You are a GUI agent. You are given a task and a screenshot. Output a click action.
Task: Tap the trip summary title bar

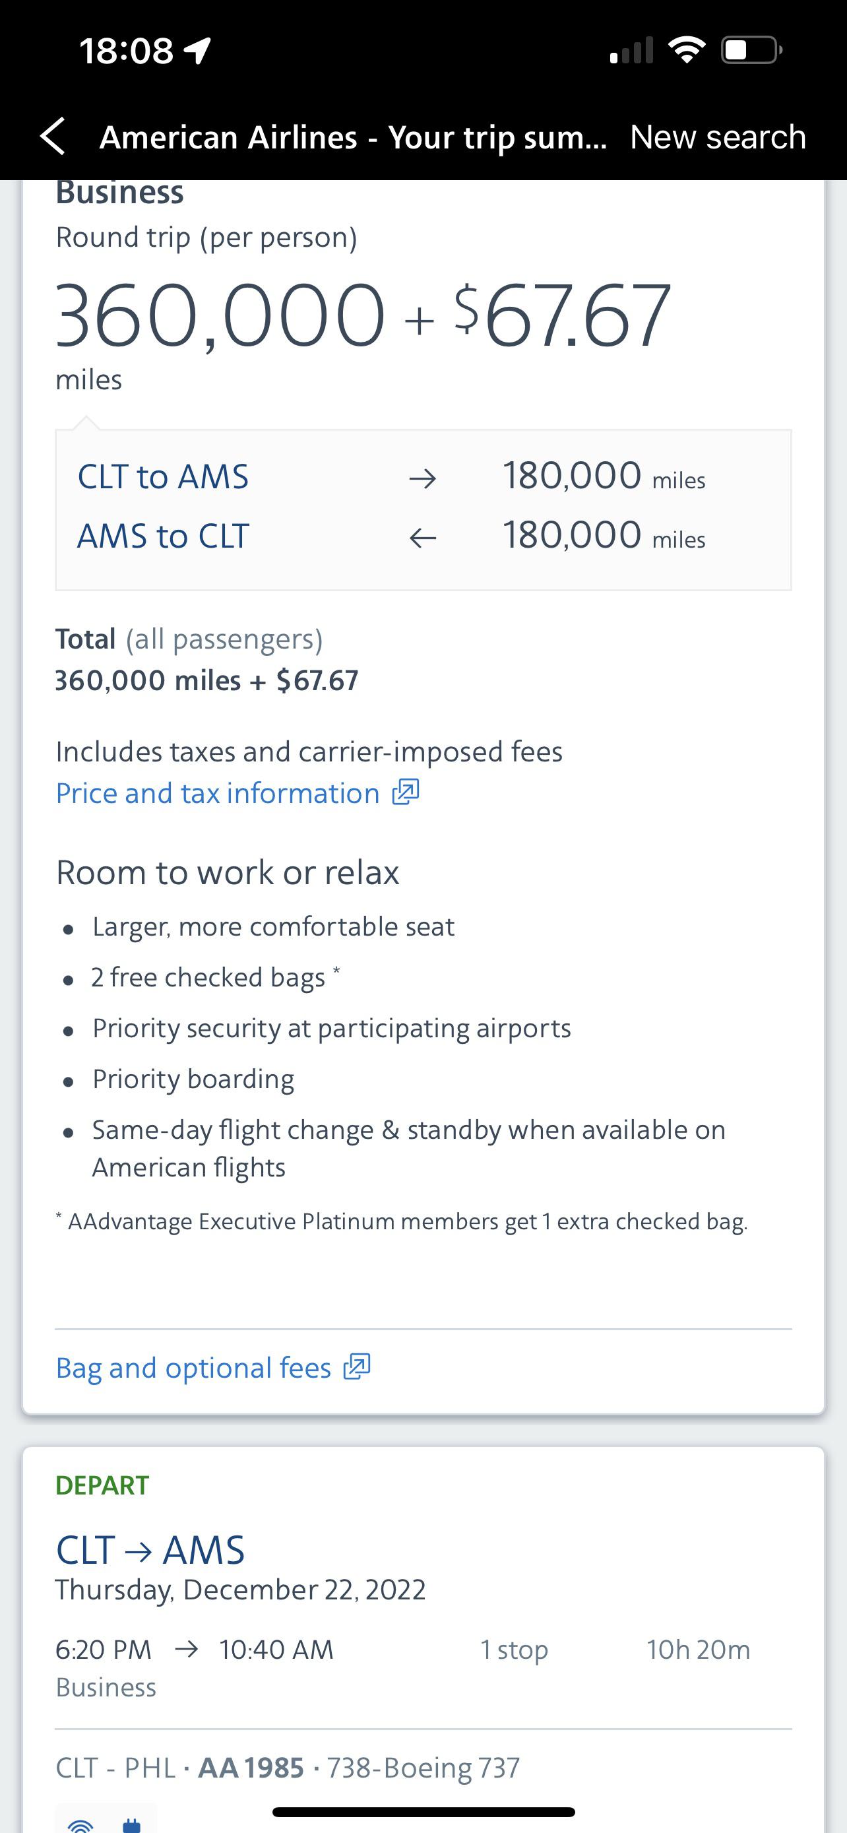[x=354, y=137]
